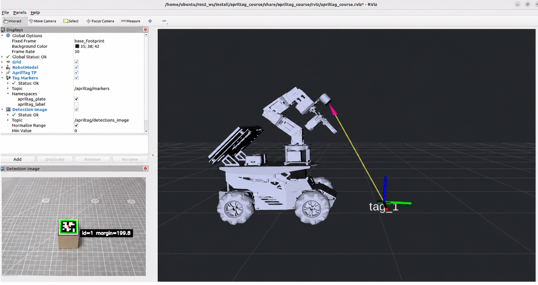Click the Fixed Frame base_footprint field

pos(109,41)
